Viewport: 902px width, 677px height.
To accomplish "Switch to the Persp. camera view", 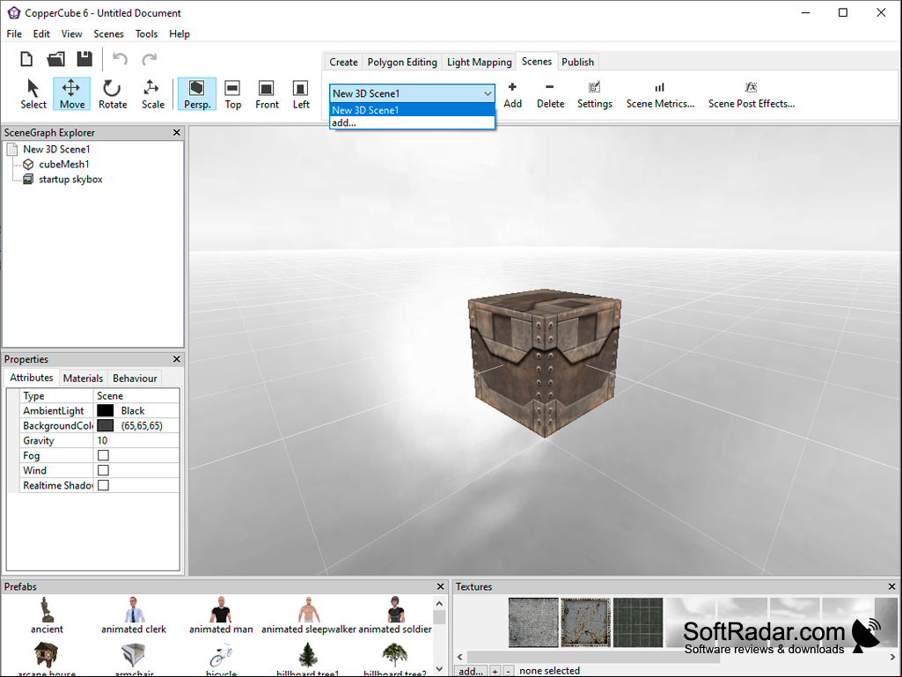I will [197, 94].
